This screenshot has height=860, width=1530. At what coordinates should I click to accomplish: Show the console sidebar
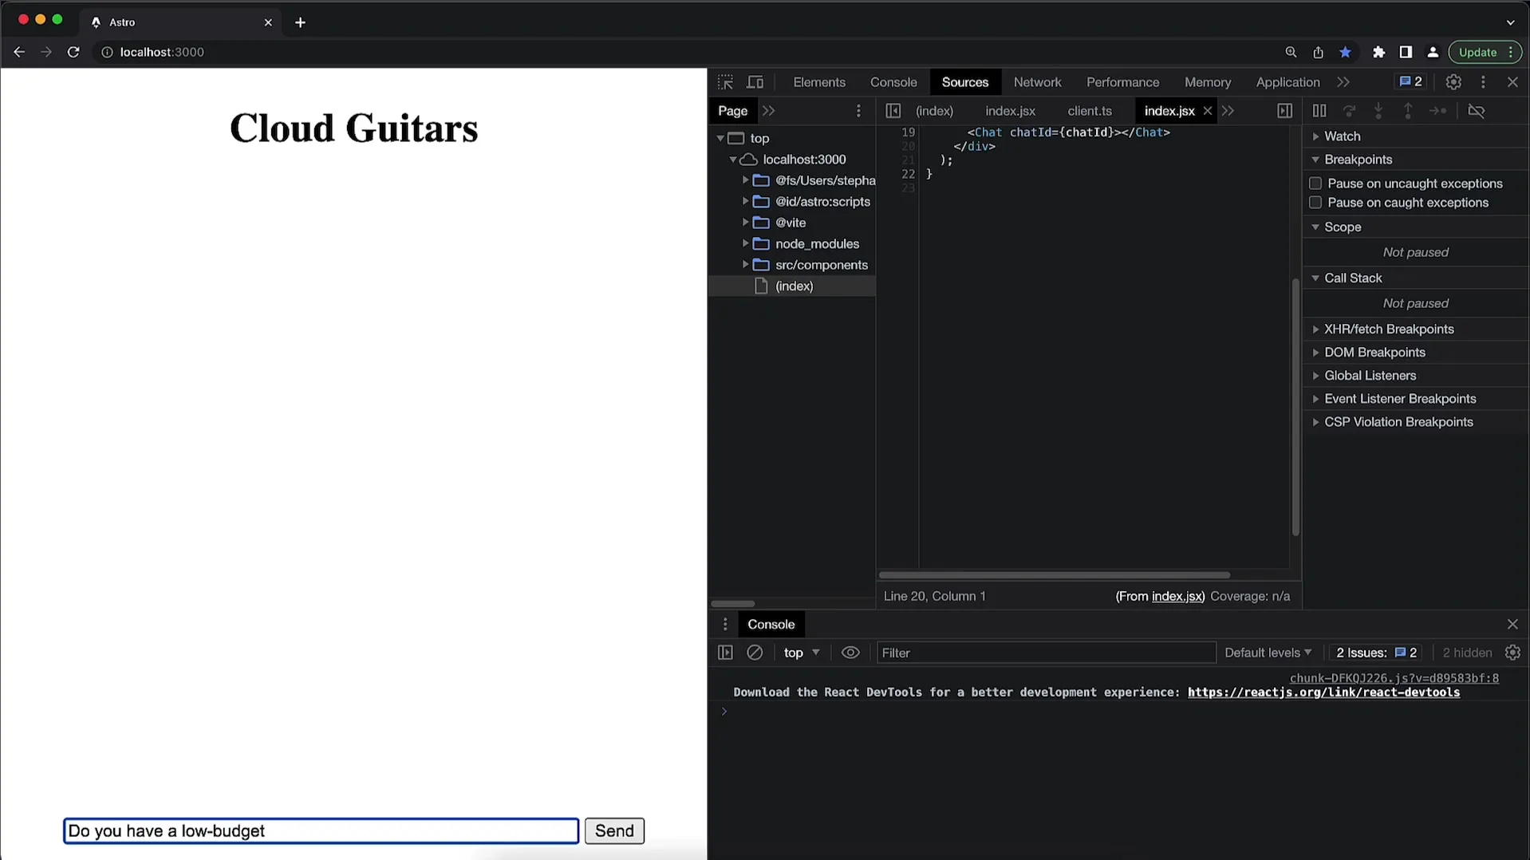[x=725, y=653]
